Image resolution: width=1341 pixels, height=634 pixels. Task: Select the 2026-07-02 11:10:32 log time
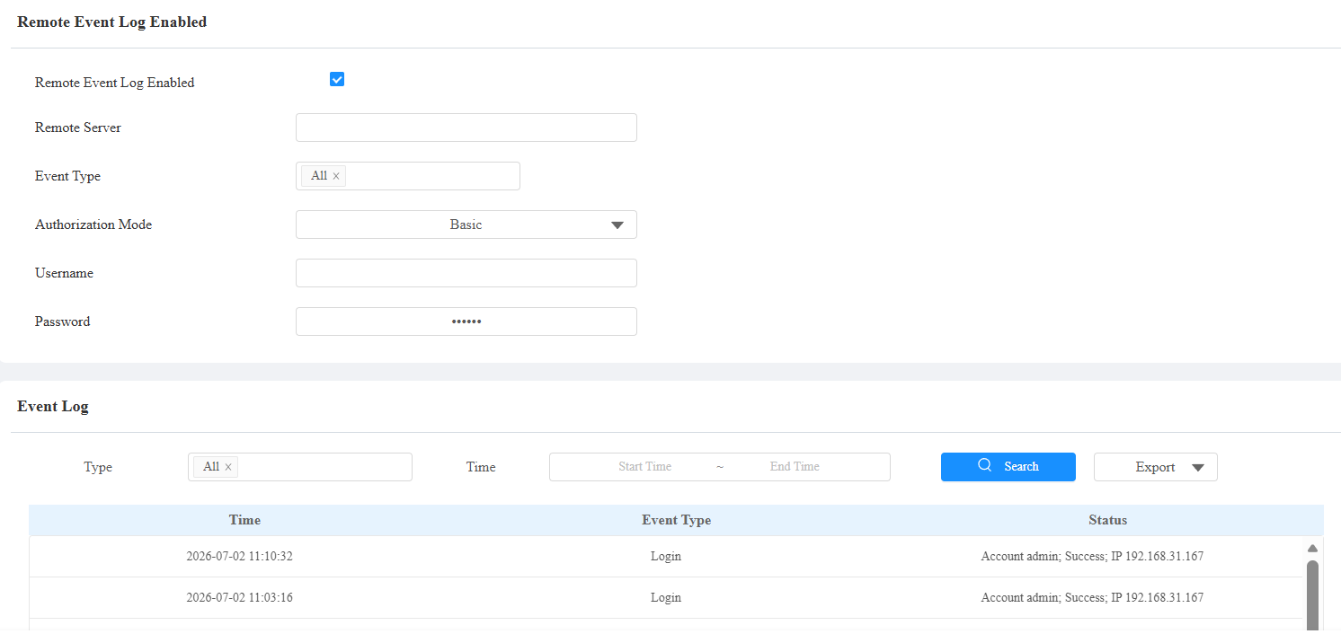[x=239, y=557]
